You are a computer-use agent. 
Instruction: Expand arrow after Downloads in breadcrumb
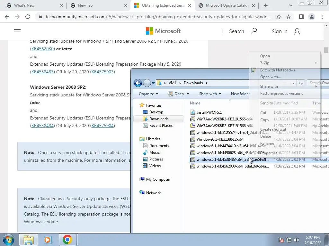coord(207,83)
